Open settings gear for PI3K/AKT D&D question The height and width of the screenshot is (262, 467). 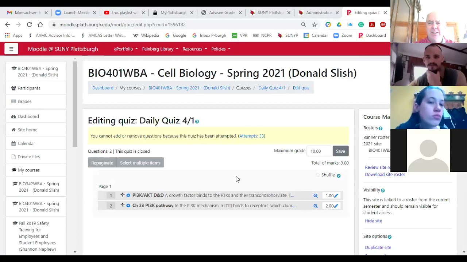[128, 195]
